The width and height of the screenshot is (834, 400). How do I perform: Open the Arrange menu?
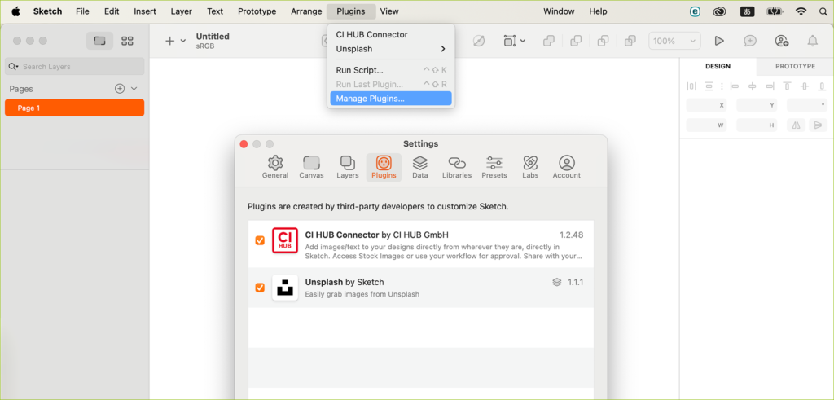[x=306, y=11]
